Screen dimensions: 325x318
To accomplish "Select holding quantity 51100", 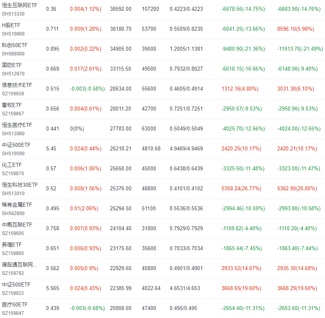I will point(149,208).
